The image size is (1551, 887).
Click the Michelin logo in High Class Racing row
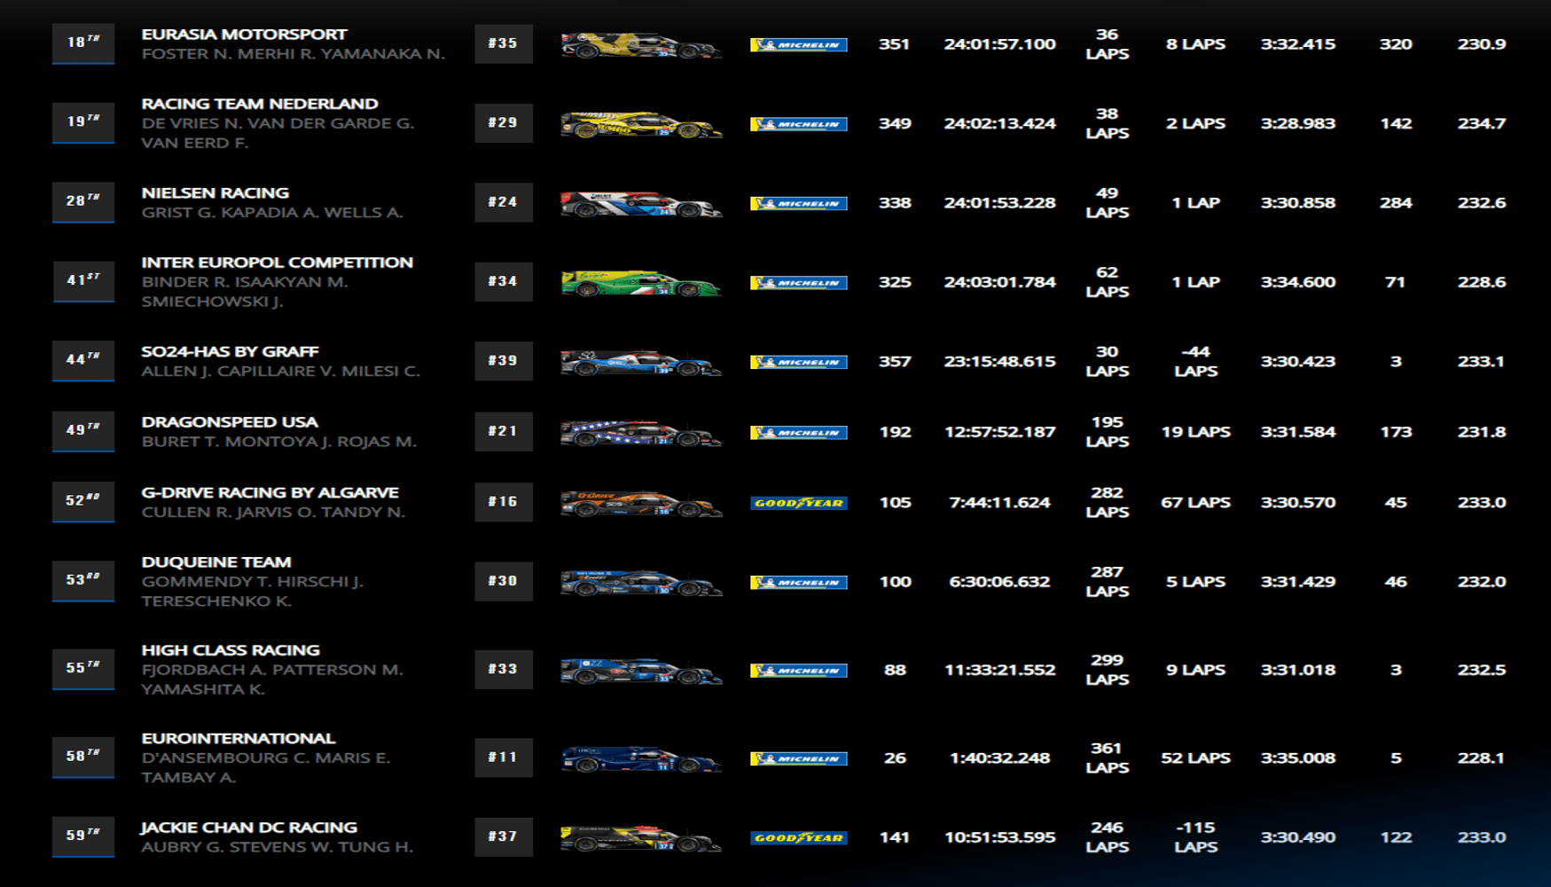(x=799, y=671)
